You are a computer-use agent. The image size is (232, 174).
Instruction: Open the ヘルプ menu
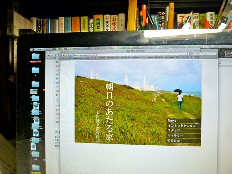point(97,48)
